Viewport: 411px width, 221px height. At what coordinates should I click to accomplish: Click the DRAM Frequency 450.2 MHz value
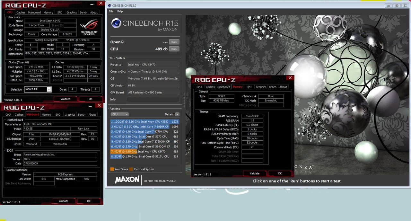[252, 116]
